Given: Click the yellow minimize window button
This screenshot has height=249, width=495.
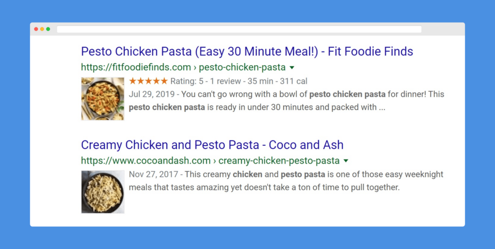Looking at the screenshot, I should 42,29.
